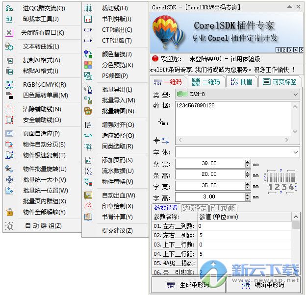
Task: Click the RGB转CMYK icon
Action: [9, 85]
